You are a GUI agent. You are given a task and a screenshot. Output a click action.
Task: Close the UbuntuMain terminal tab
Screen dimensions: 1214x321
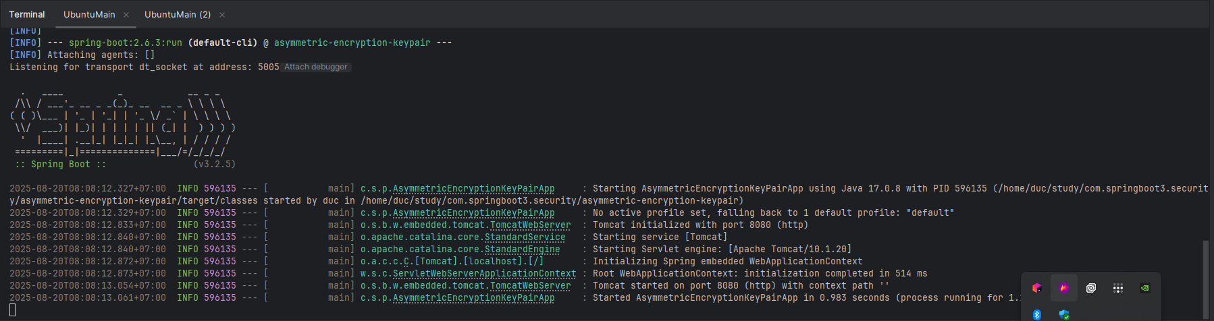click(x=126, y=14)
